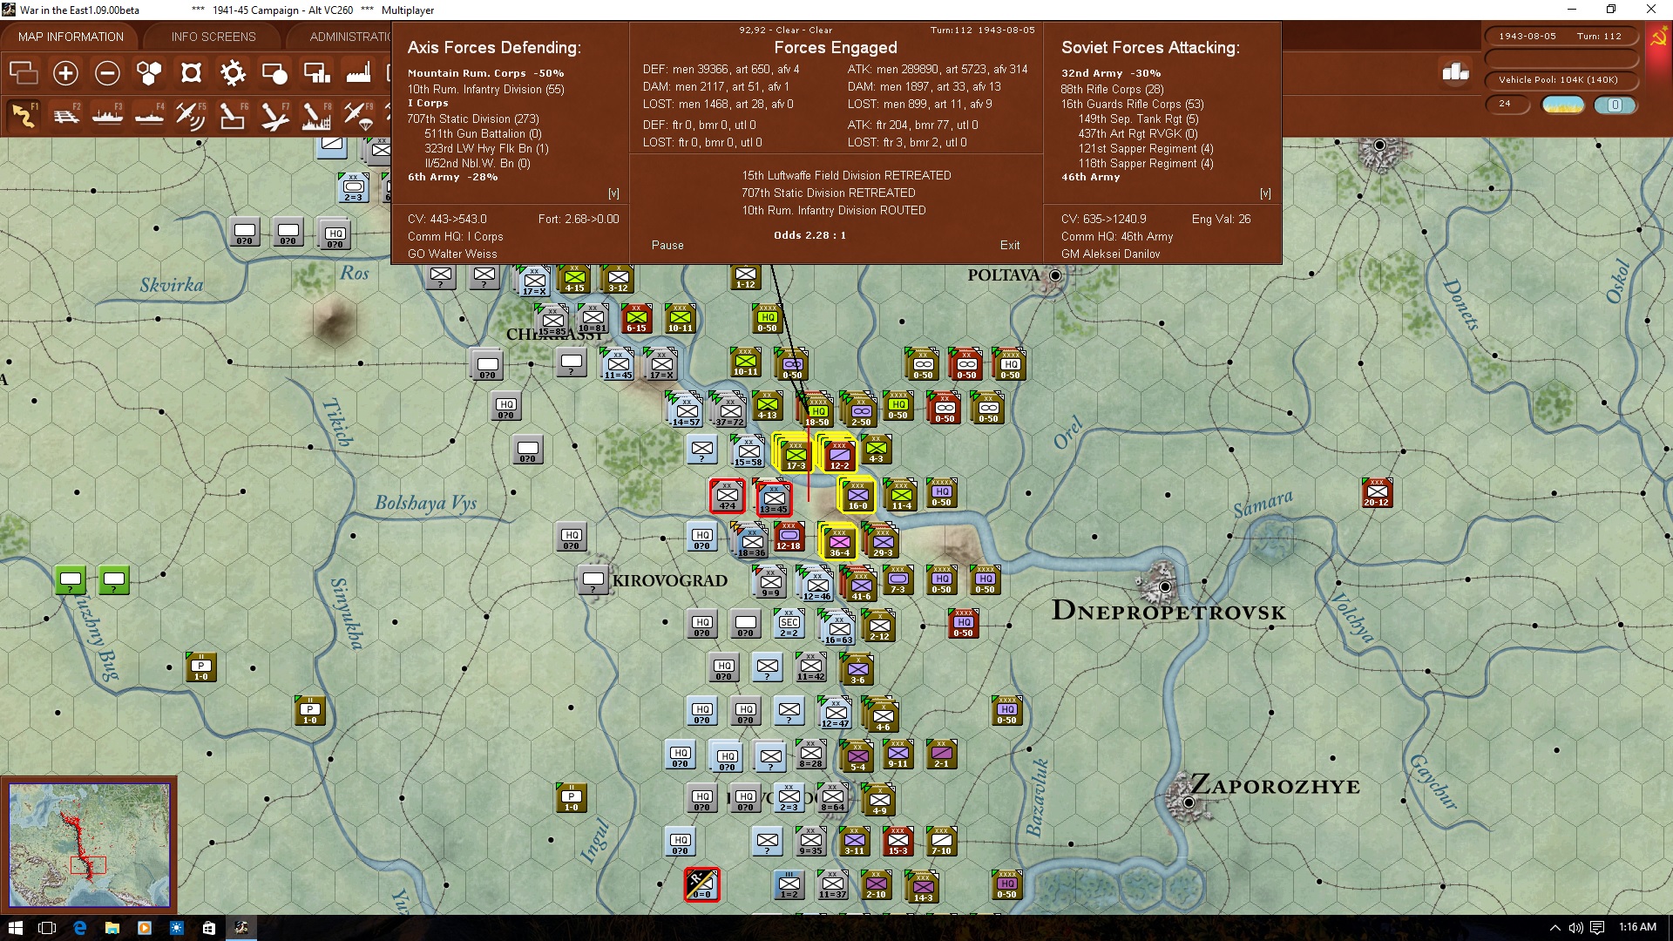The height and width of the screenshot is (941, 1673).
Task: Click the fort level square icon
Action: click(x=191, y=73)
